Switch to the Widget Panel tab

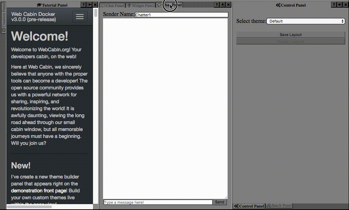coord(141,5)
